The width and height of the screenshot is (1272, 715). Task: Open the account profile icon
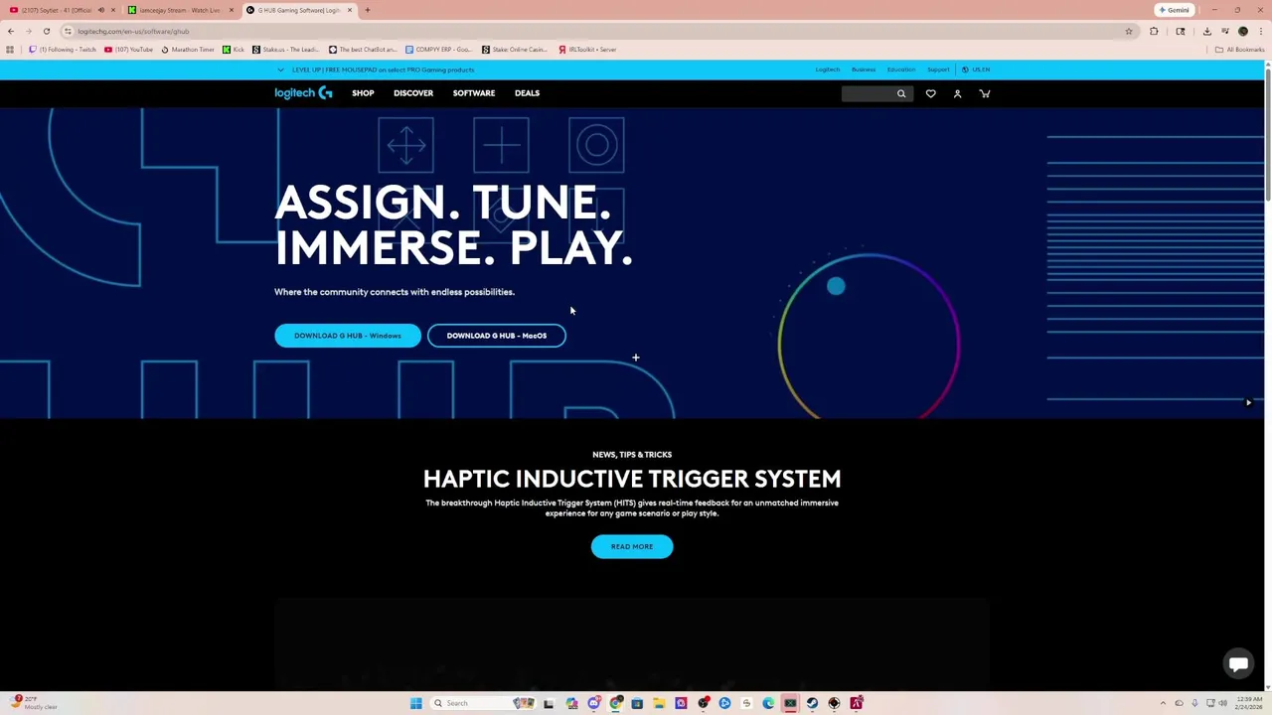[958, 93]
